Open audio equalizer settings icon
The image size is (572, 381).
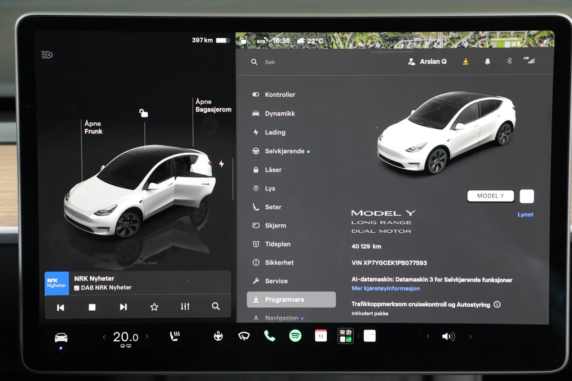pyautogui.click(x=185, y=307)
